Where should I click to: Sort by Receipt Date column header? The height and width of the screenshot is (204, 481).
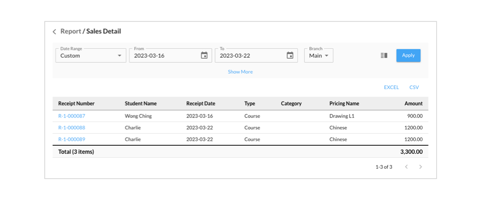(200, 103)
